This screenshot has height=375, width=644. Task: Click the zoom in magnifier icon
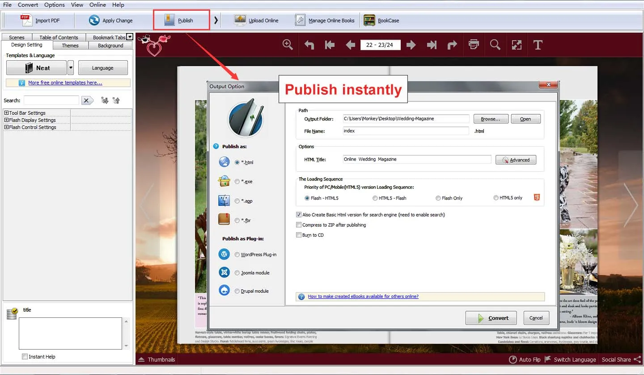288,45
